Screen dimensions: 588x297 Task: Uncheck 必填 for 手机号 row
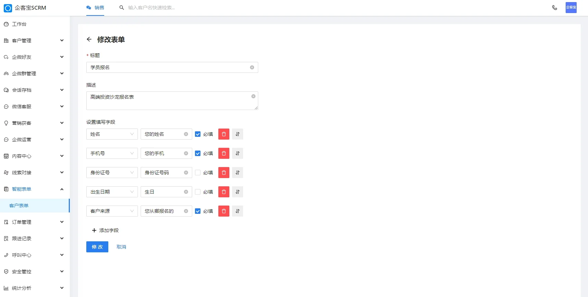point(198,153)
